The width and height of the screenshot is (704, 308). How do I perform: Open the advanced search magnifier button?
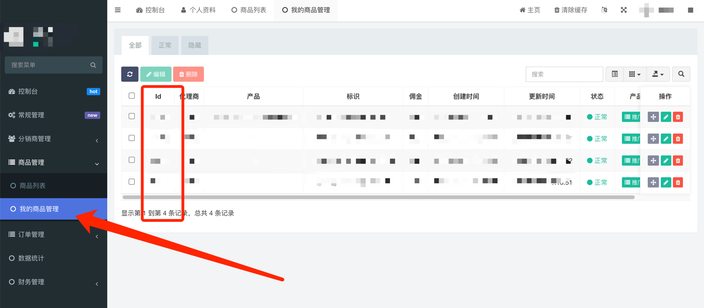(681, 74)
